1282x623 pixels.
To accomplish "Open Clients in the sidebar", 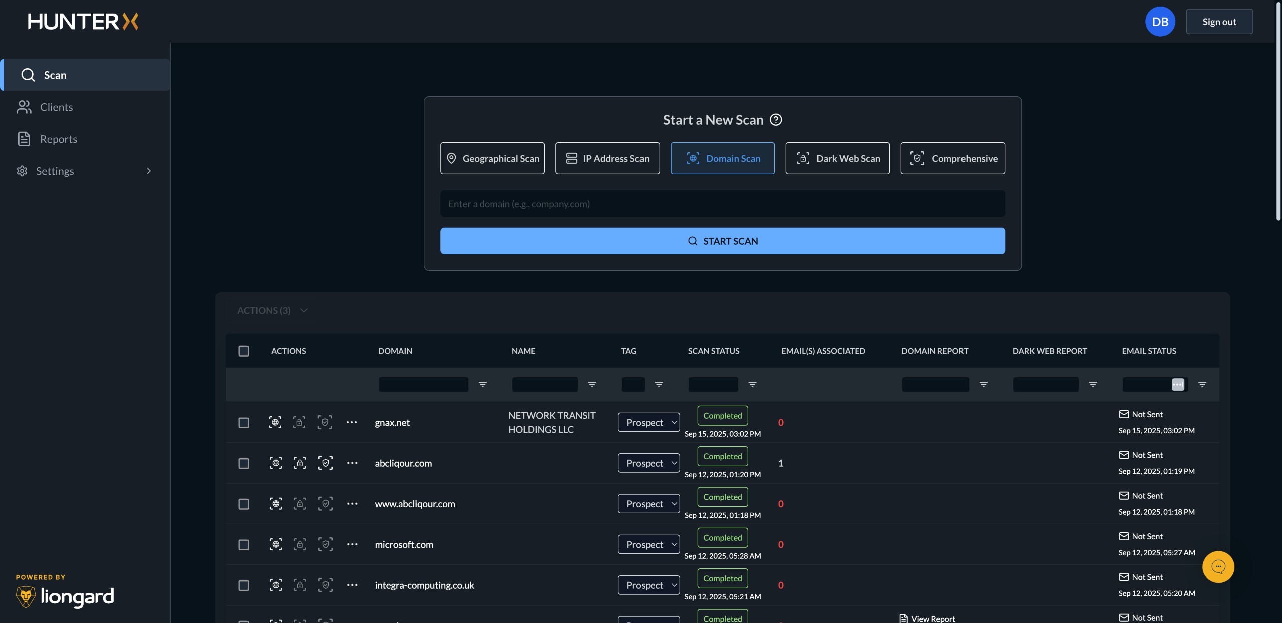I will [56, 107].
